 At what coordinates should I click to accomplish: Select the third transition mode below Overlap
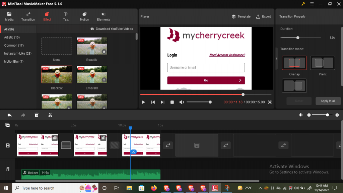294,86
